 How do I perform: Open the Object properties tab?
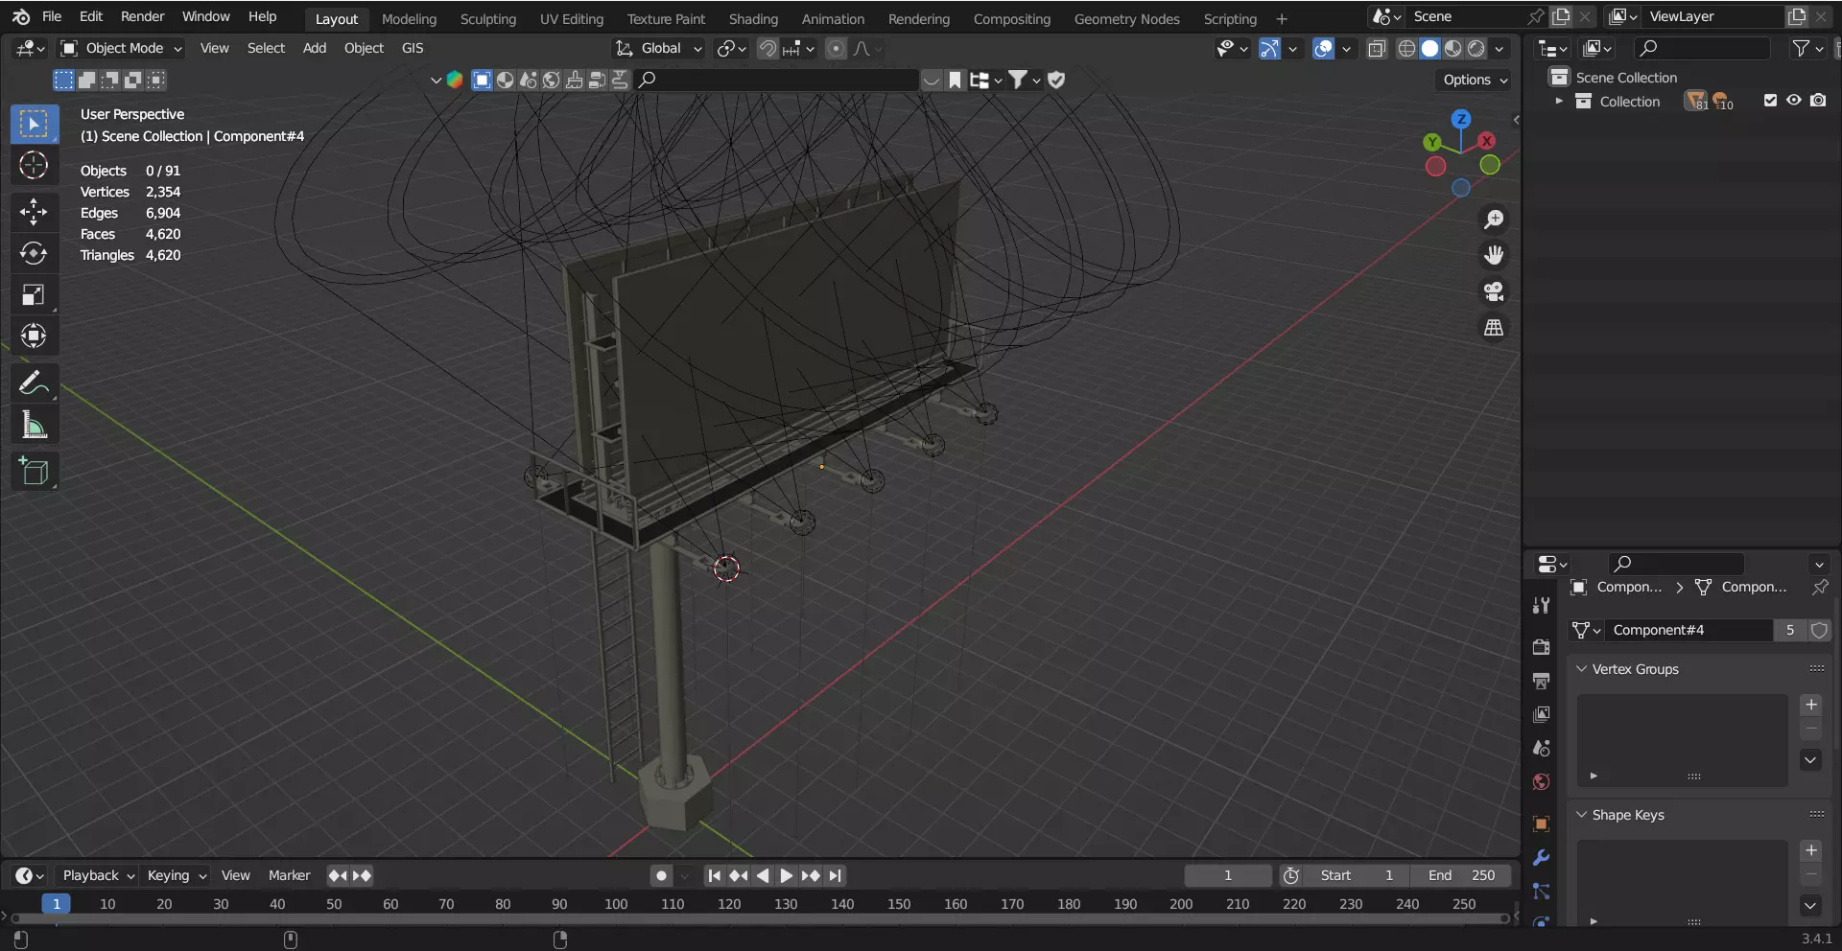click(1541, 824)
